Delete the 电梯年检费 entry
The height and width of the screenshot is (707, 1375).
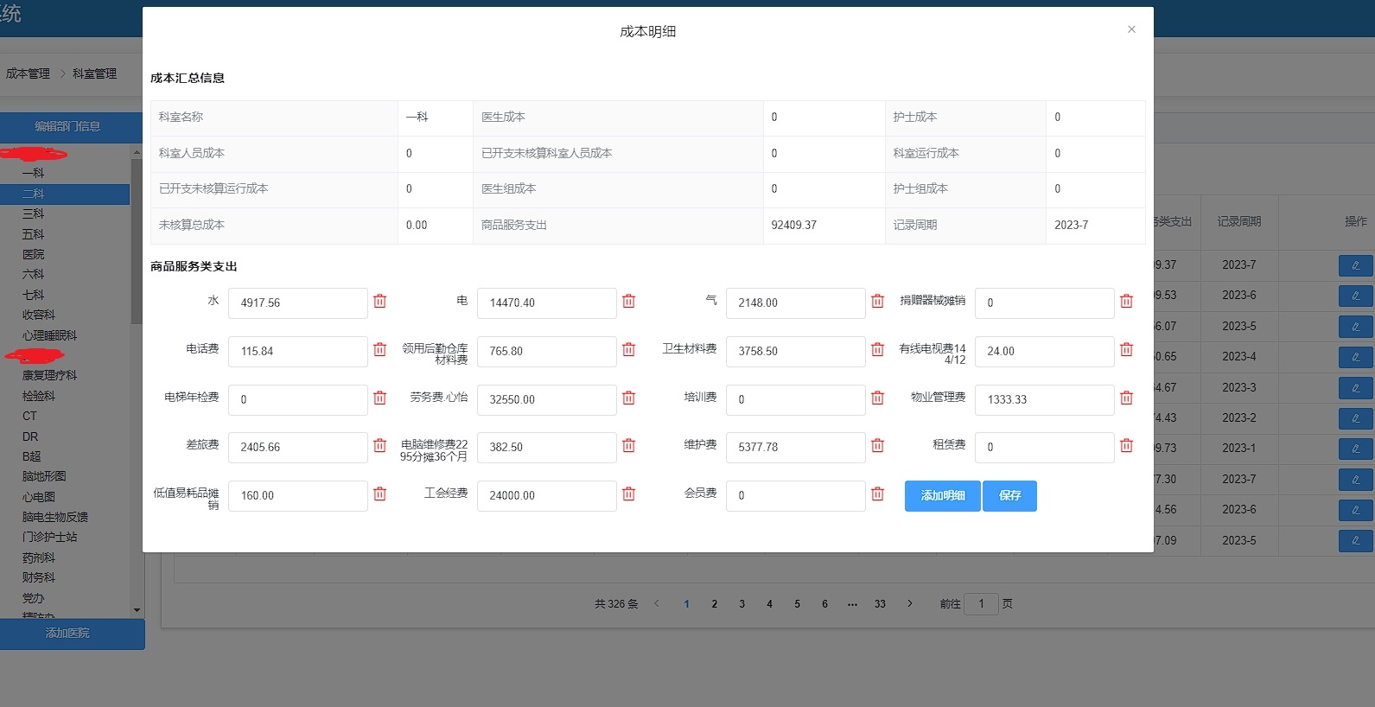(379, 398)
